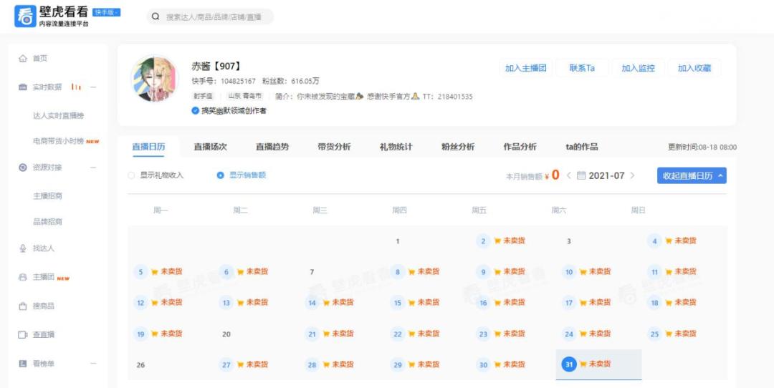Click the calendar icon beside 2021-07
Viewport: 774px width, 388px height.
point(581,175)
